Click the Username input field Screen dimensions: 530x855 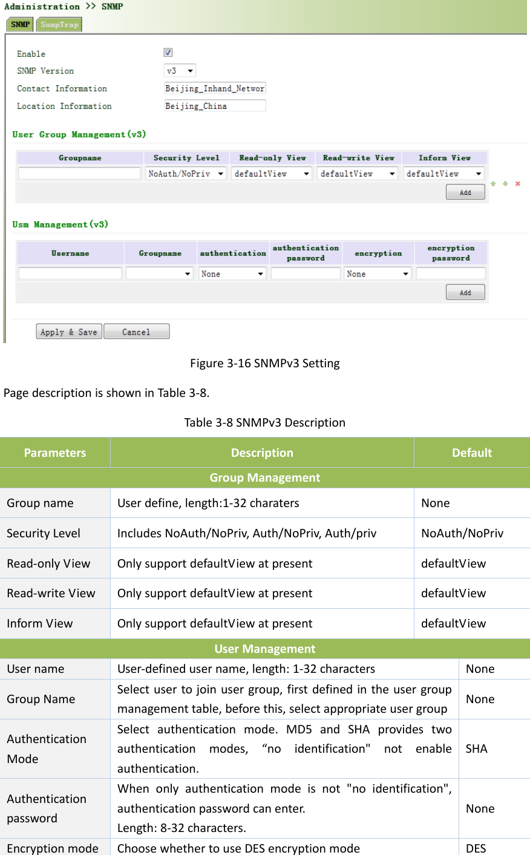(x=70, y=274)
